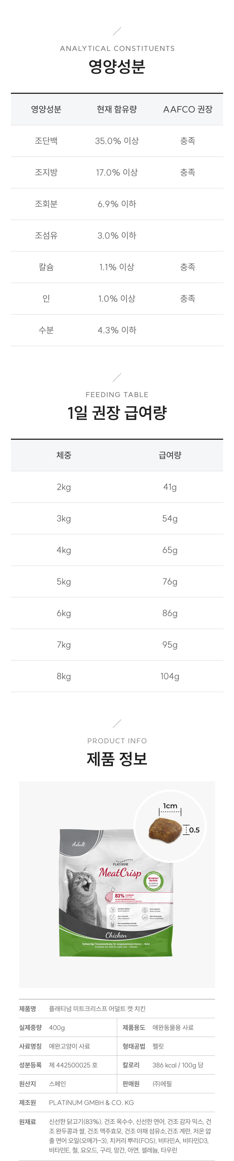Select the 104g feeding amount cell
Screen dimensions: 234x1161
pyautogui.click(x=170, y=676)
